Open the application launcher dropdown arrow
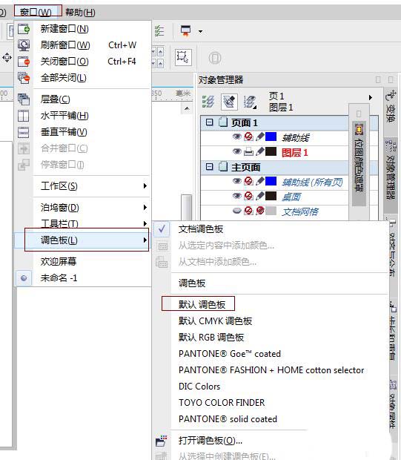 click(200, 31)
